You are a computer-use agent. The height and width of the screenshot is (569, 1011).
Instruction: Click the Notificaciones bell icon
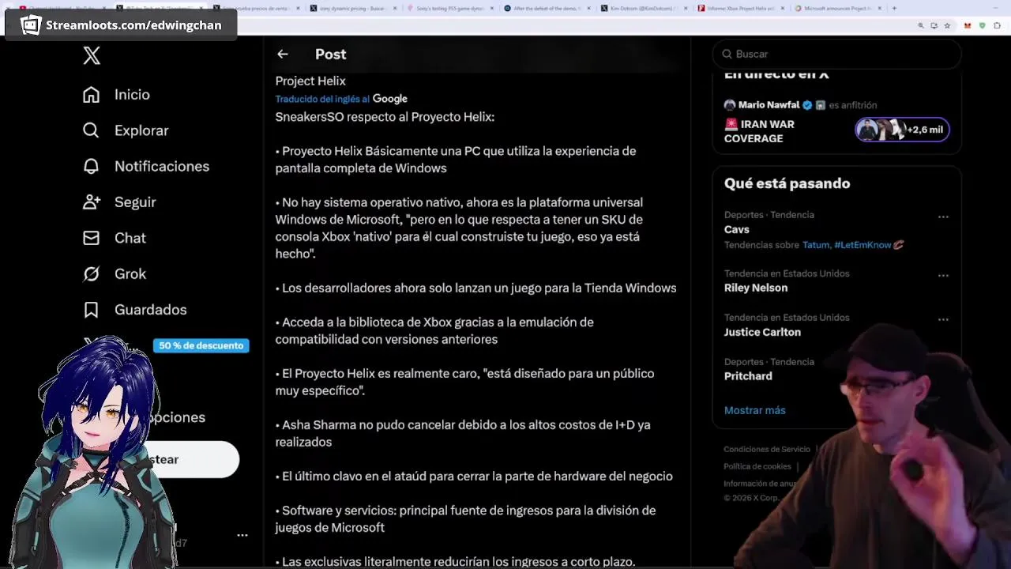tap(92, 166)
